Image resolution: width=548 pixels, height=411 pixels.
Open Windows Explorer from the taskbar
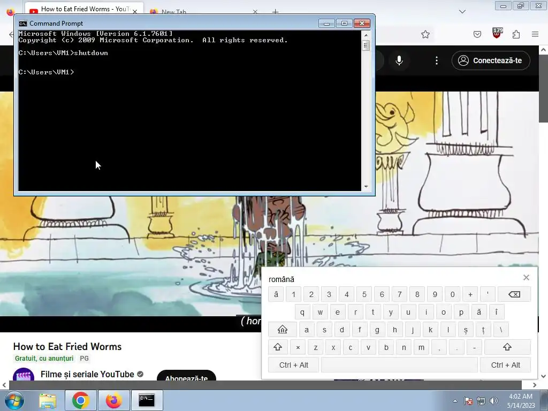pyautogui.click(x=48, y=400)
